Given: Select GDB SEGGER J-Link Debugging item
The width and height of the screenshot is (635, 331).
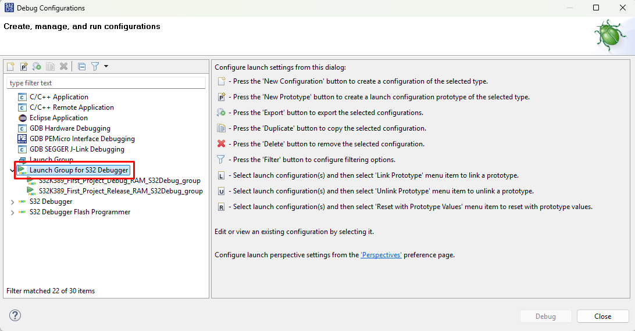Looking at the screenshot, I should coord(77,149).
